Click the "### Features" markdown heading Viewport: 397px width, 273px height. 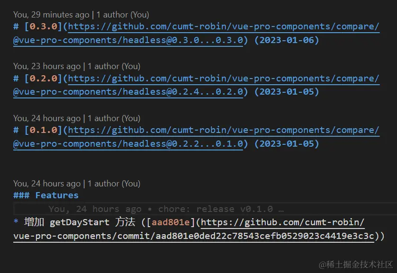click(46, 195)
